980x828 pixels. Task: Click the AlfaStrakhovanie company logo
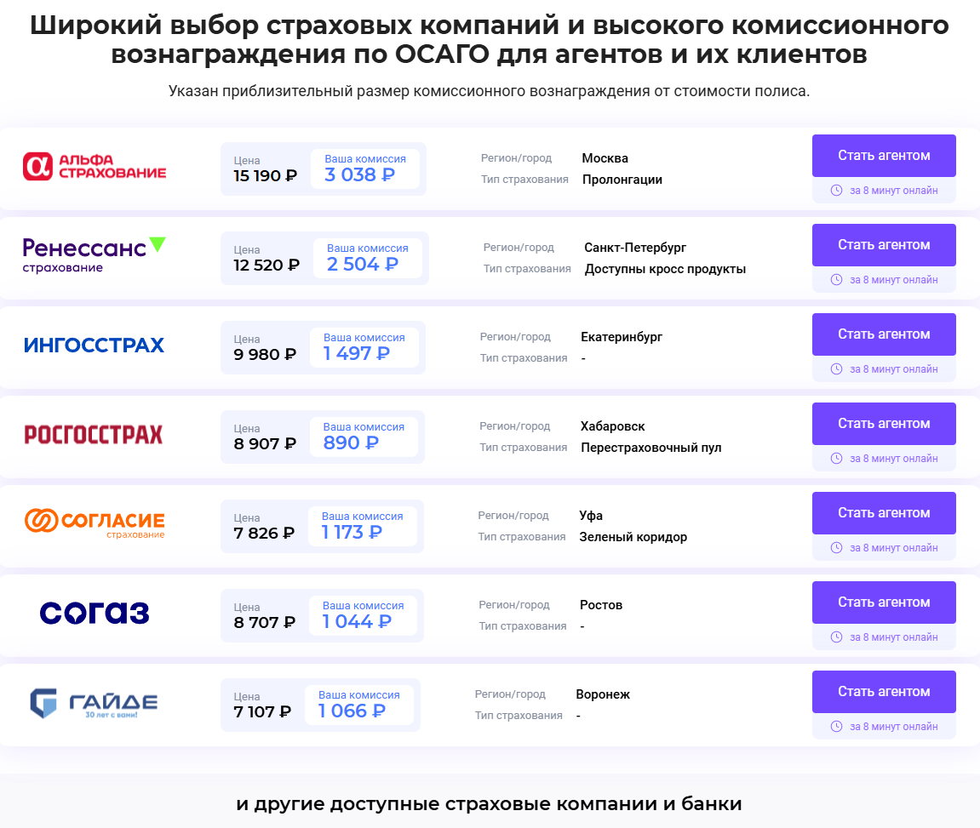coord(95,167)
